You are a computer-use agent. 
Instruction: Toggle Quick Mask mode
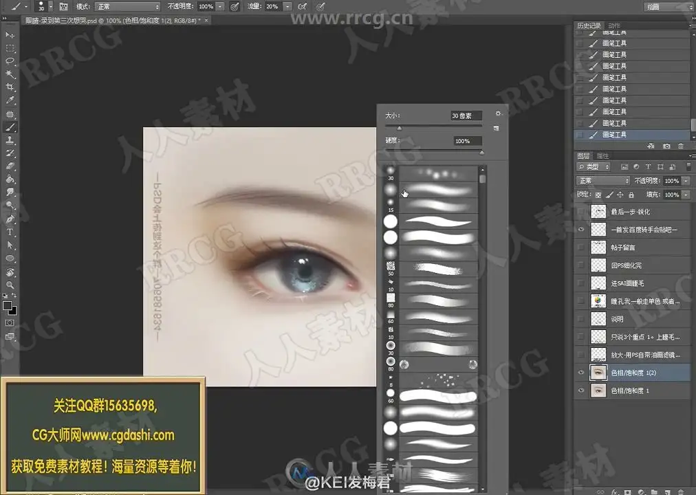(x=10, y=323)
